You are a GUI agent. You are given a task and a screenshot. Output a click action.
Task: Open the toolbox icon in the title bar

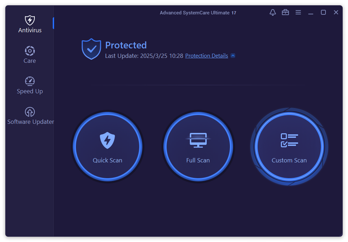[x=285, y=12]
